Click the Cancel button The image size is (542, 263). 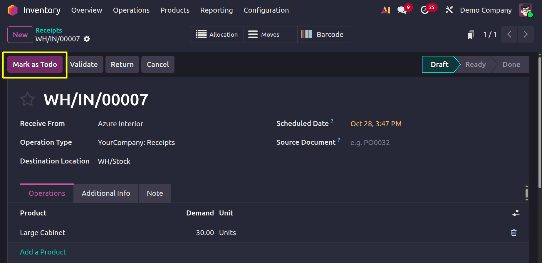pyautogui.click(x=158, y=65)
